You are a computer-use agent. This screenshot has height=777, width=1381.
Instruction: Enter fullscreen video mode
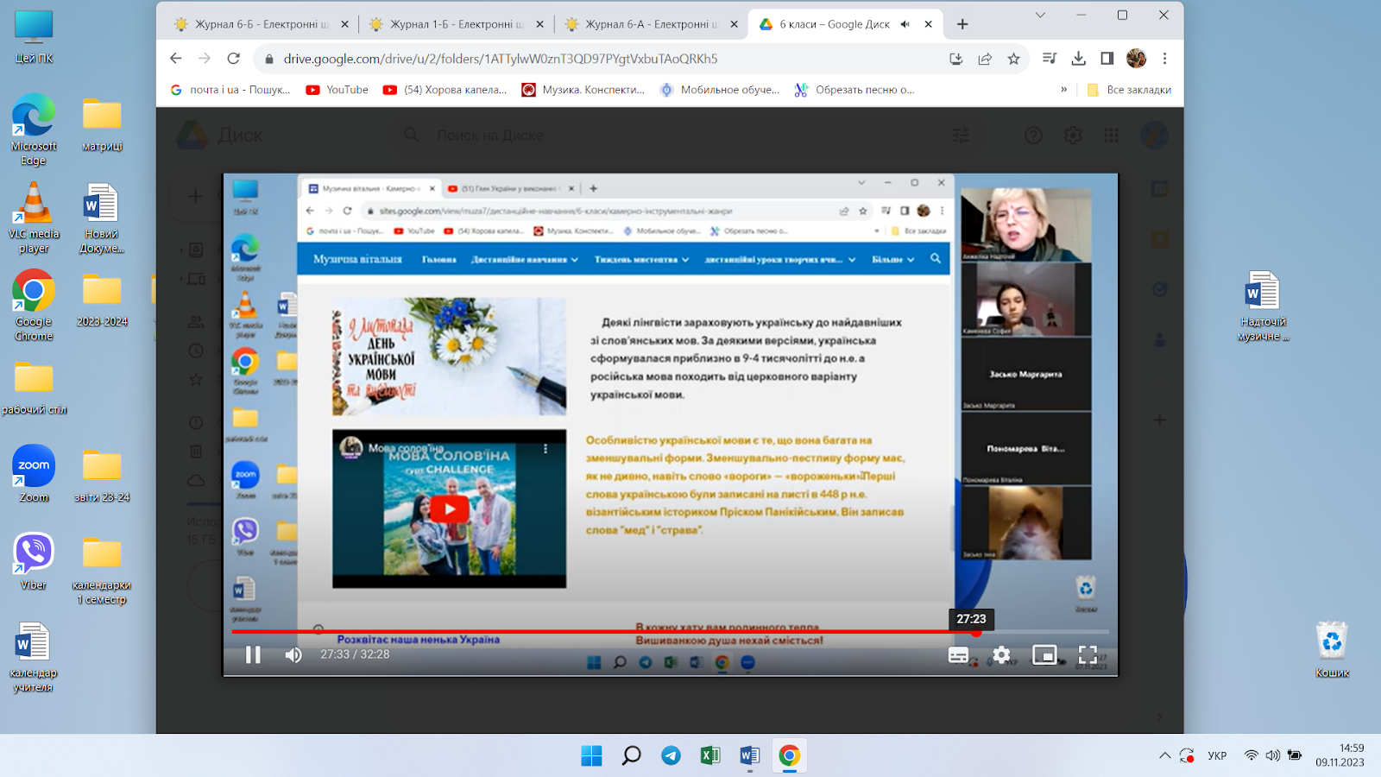1088,654
